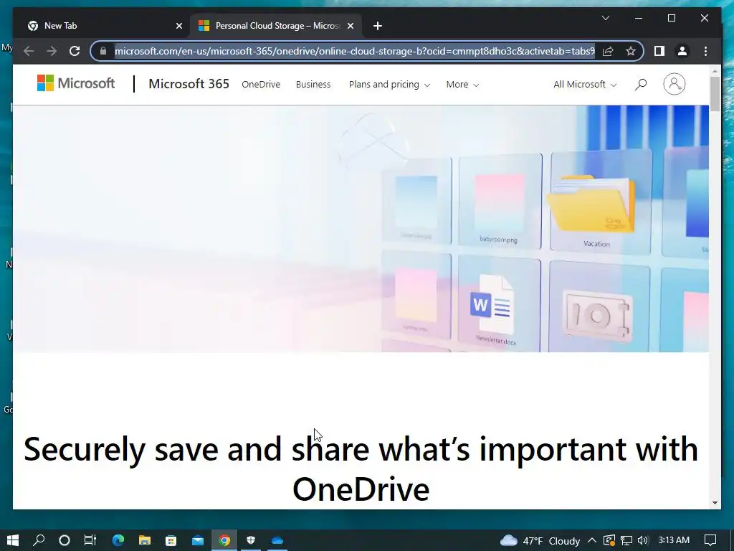Open Cortana from the taskbar
The image size is (734, 551).
click(65, 540)
